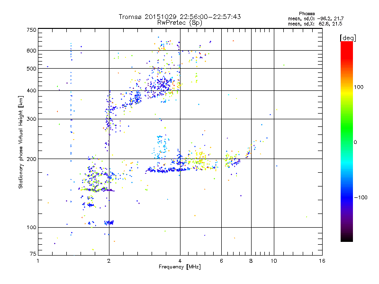Click x-axis tick label '16'
Image resolution: width=379 pixels, height=284 pixels.
click(x=322, y=261)
